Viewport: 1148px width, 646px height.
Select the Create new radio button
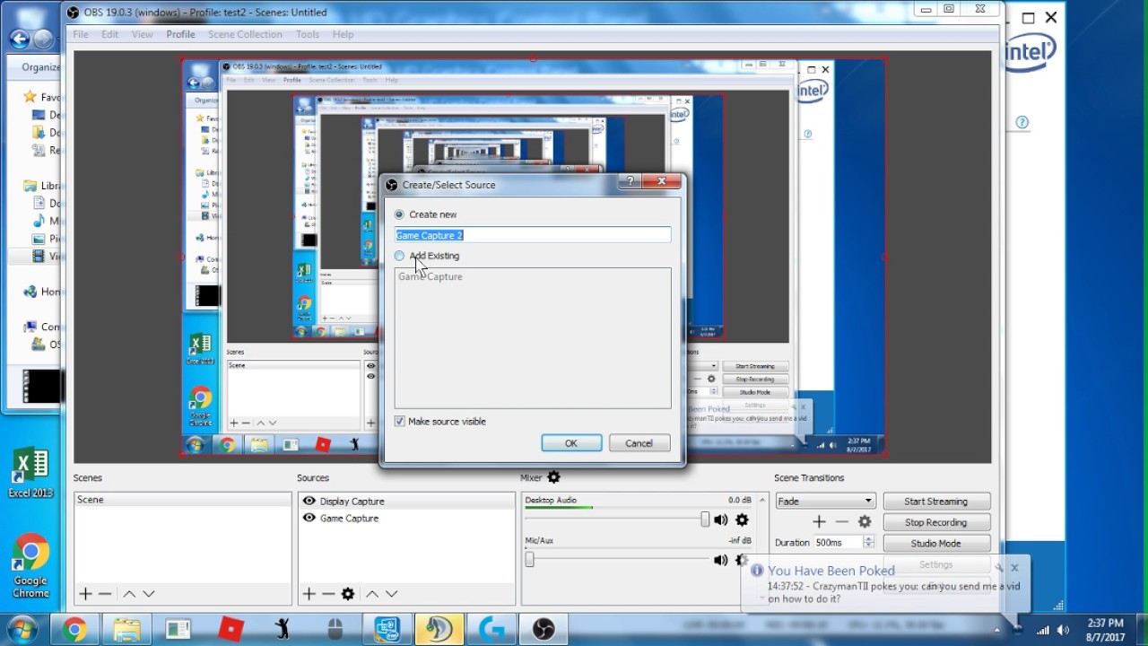click(x=399, y=214)
